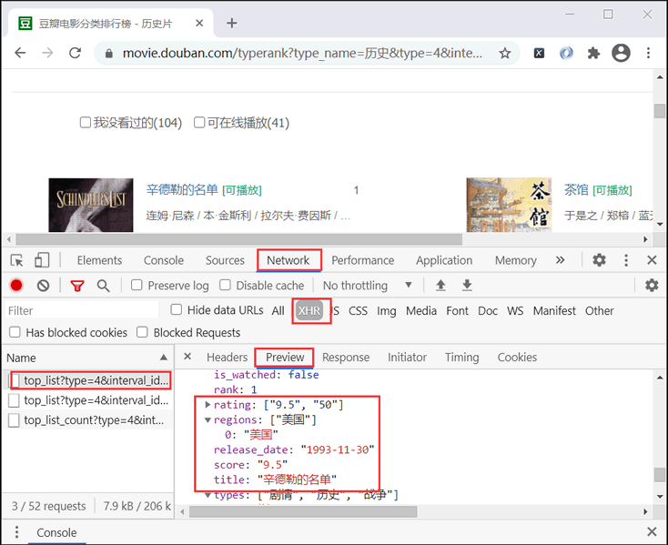Viewport: 668px width, 545px height.
Task: Open the Chrome profile avatar
Action: point(621,53)
